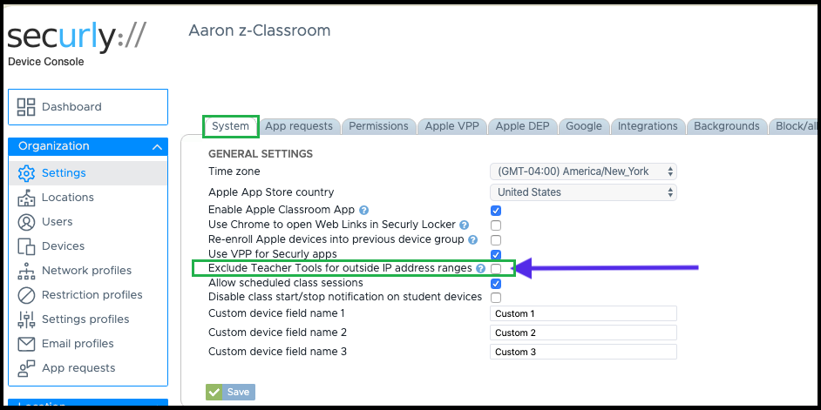Screen dimensions: 821x410
Task: Click the Devices icon in sidebar
Action: pyautogui.click(x=26, y=246)
